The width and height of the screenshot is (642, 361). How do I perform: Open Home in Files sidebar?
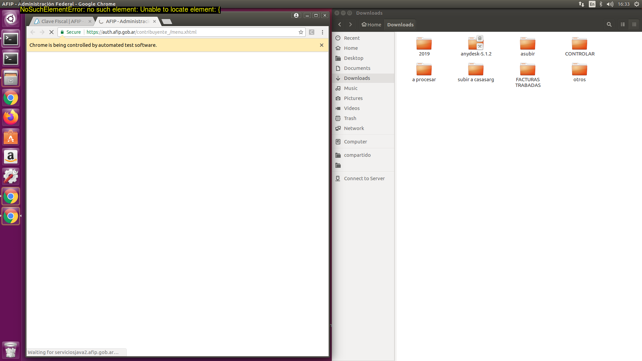pyautogui.click(x=364, y=48)
